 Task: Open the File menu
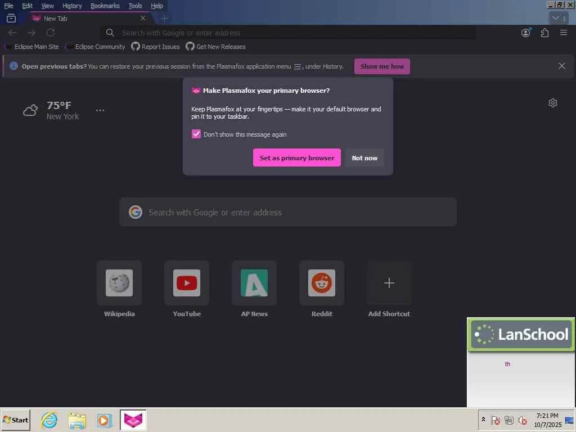(x=8, y=6)
